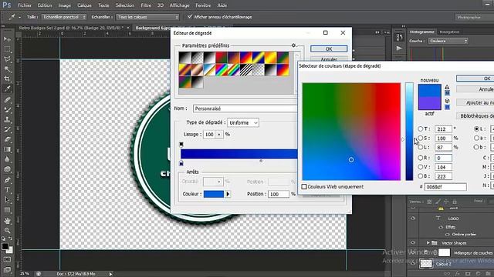Click the hex color input field
The width and height of the screenshot is (494, 277).
(x=445, y=187)
